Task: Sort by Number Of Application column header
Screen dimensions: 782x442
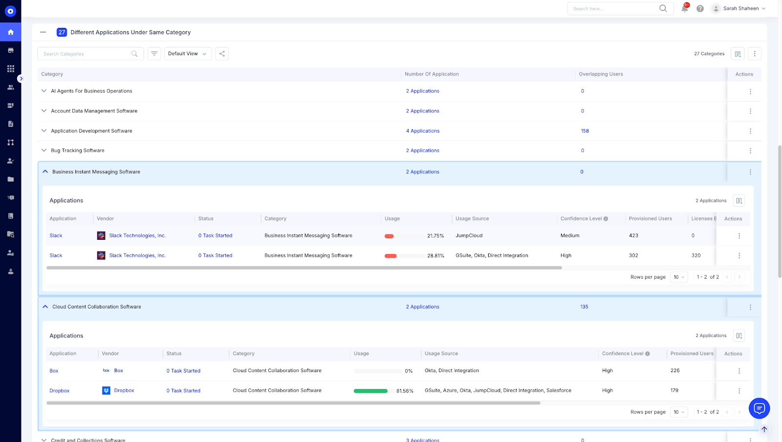Action: 432,74
